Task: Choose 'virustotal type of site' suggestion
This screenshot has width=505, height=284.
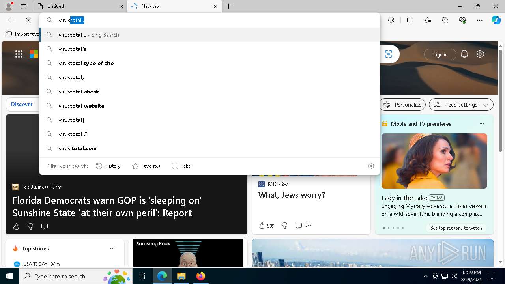Action: pyautogui.click(x=209, y=63)
